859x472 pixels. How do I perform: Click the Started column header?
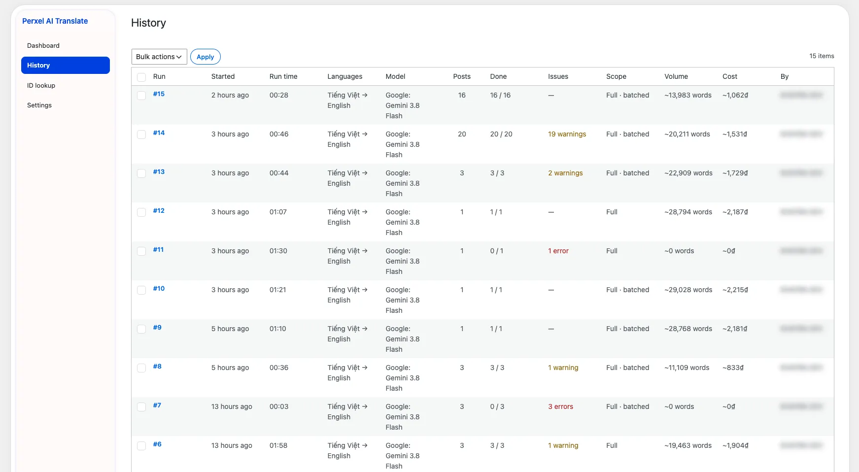(223, 76)
